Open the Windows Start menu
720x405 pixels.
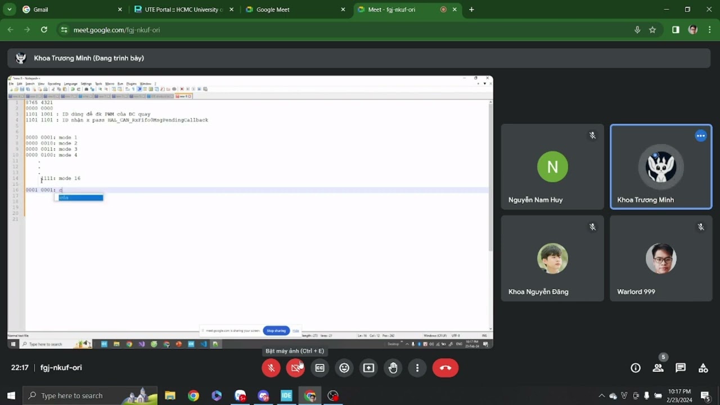click(11, 395)
